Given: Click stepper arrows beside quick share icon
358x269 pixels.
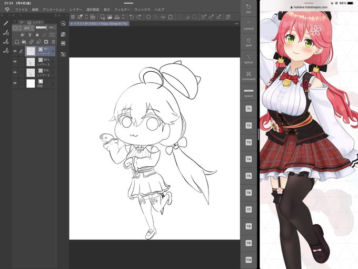Looking at the screenshot, I should pos(86,17).
